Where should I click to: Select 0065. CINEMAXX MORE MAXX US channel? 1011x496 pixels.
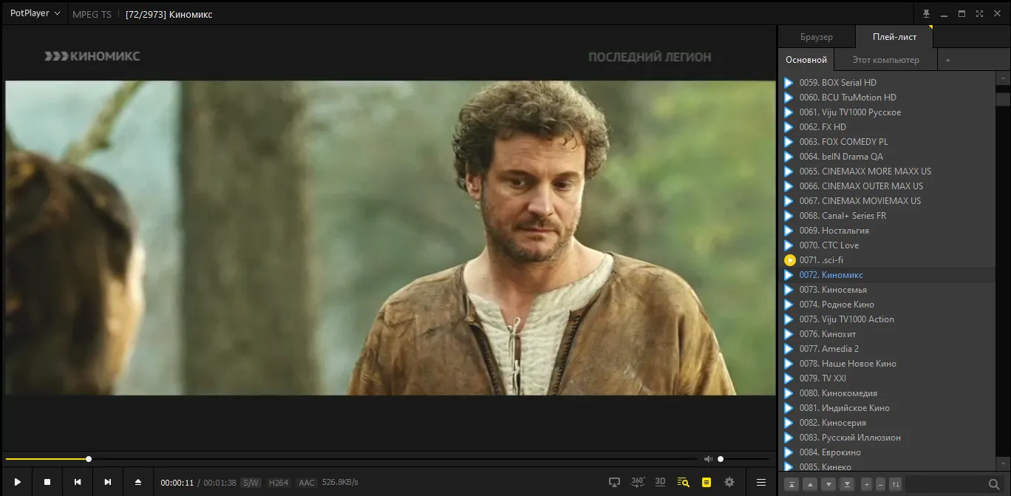coord(887,171)
